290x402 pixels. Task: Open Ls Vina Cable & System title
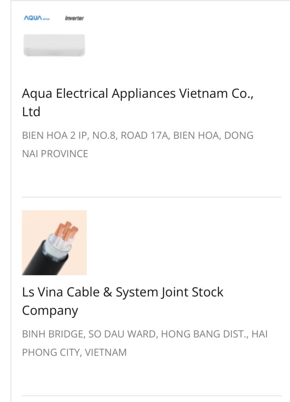coord(122,292)
